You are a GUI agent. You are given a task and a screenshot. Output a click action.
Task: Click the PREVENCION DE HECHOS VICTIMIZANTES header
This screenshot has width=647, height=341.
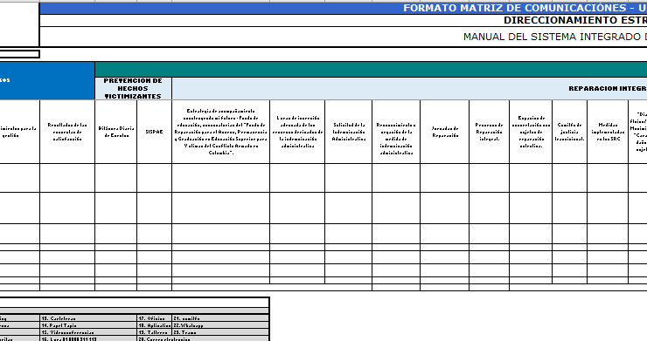pyautogui.click(x=133, y=89)
